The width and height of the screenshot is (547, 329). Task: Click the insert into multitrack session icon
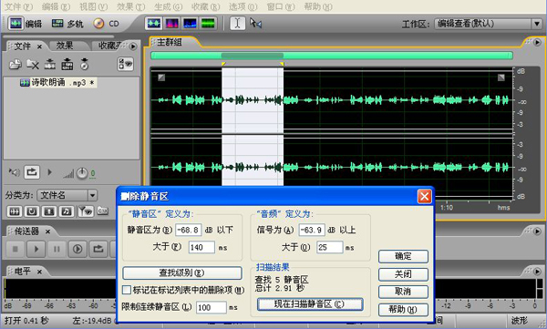tap(50, 64)
